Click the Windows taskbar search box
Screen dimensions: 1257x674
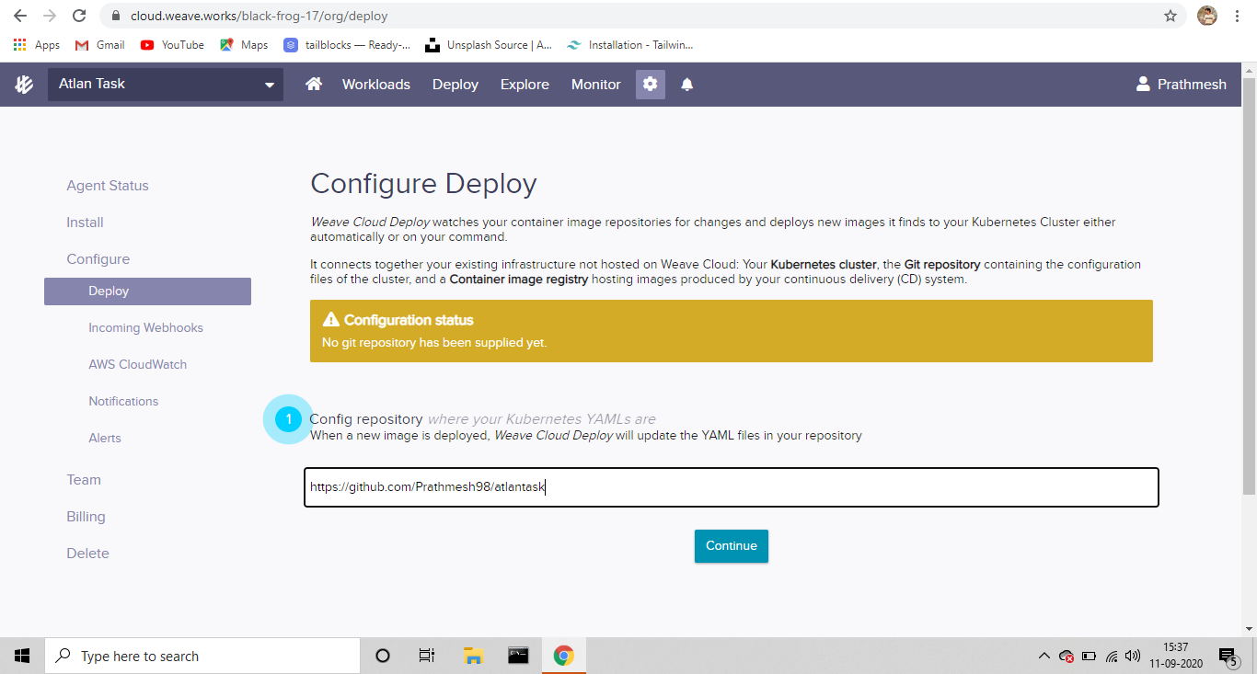[202, 656]
